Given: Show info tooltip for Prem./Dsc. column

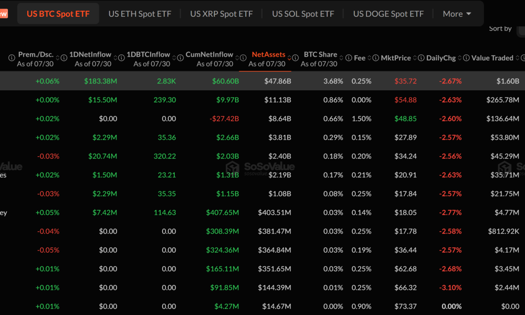Looking at the screenshot, I should pos(12,58).
